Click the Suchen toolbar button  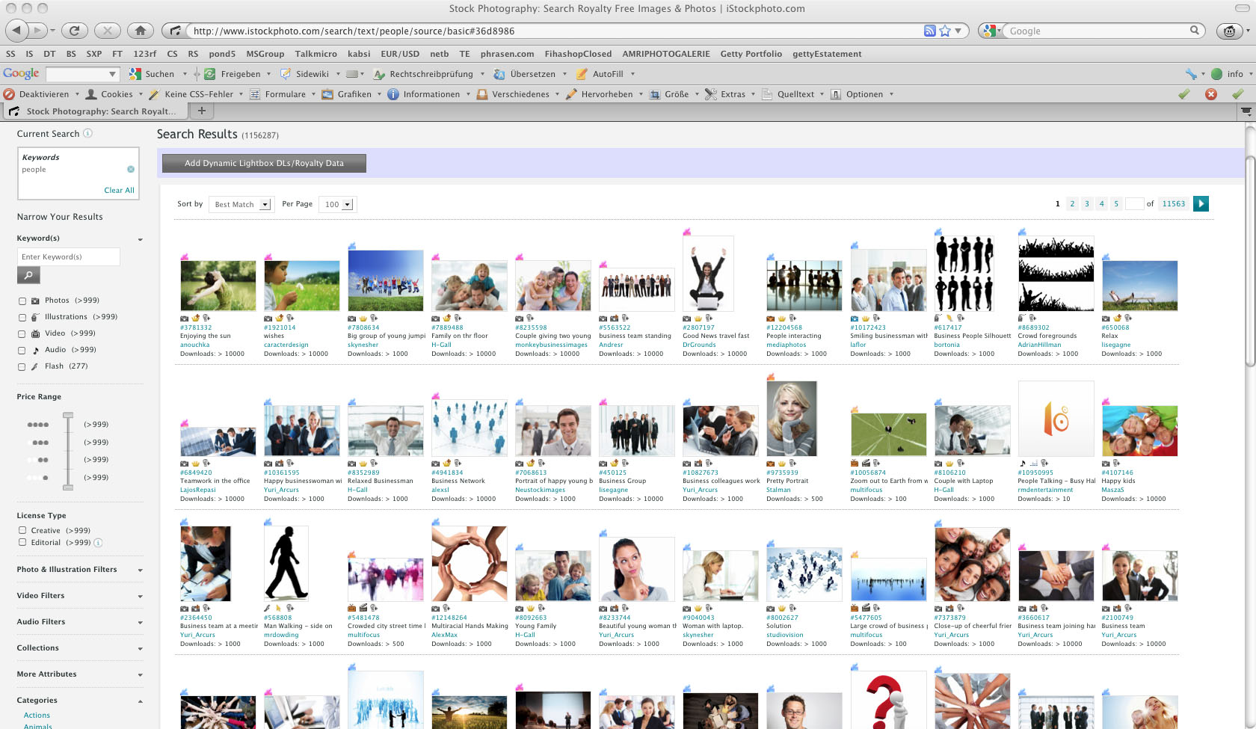[x=152, y=74]
